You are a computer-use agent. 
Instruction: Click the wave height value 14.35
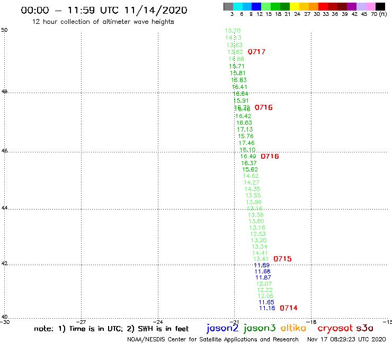(252, 189)
